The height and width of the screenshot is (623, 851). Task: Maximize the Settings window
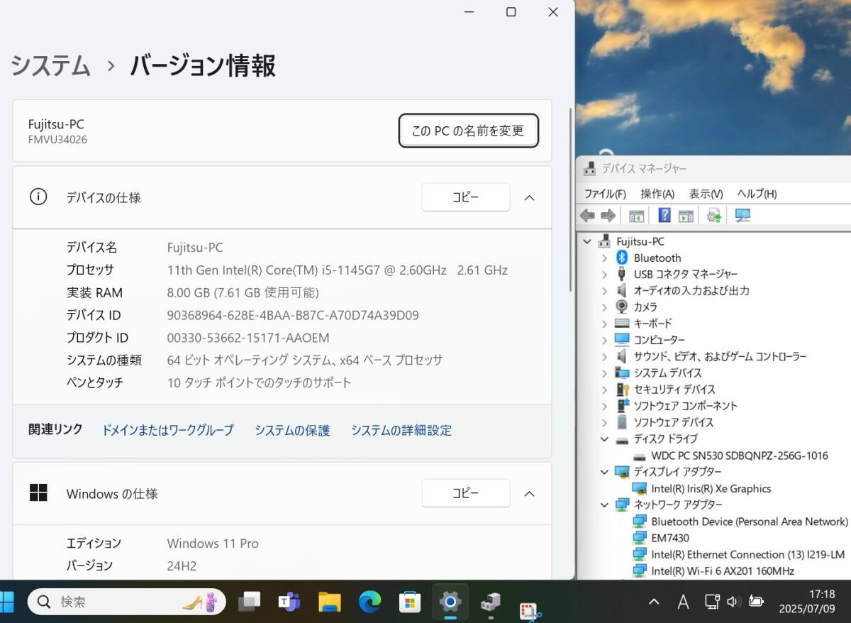(x=511, y=12)
